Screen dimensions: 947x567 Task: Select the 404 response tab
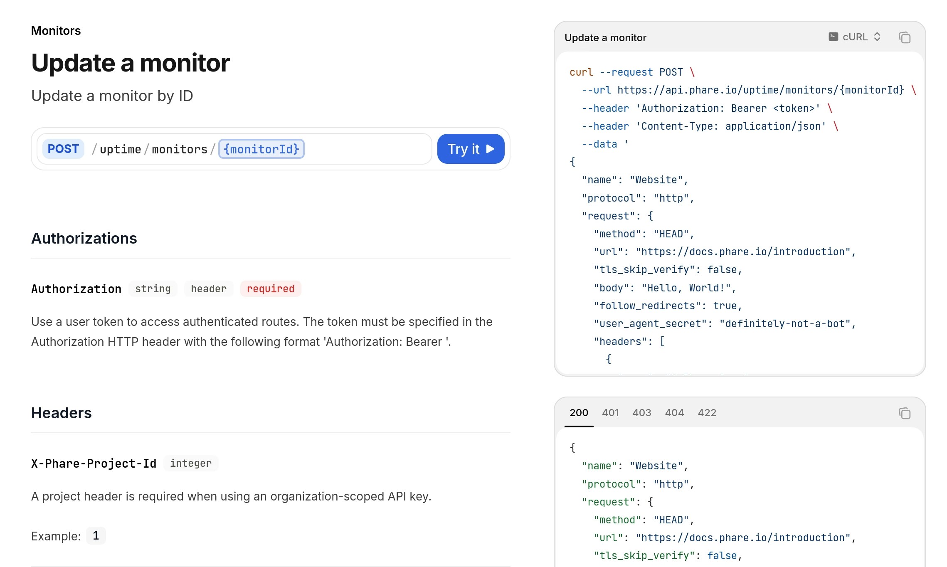click(x=674, y=413)
